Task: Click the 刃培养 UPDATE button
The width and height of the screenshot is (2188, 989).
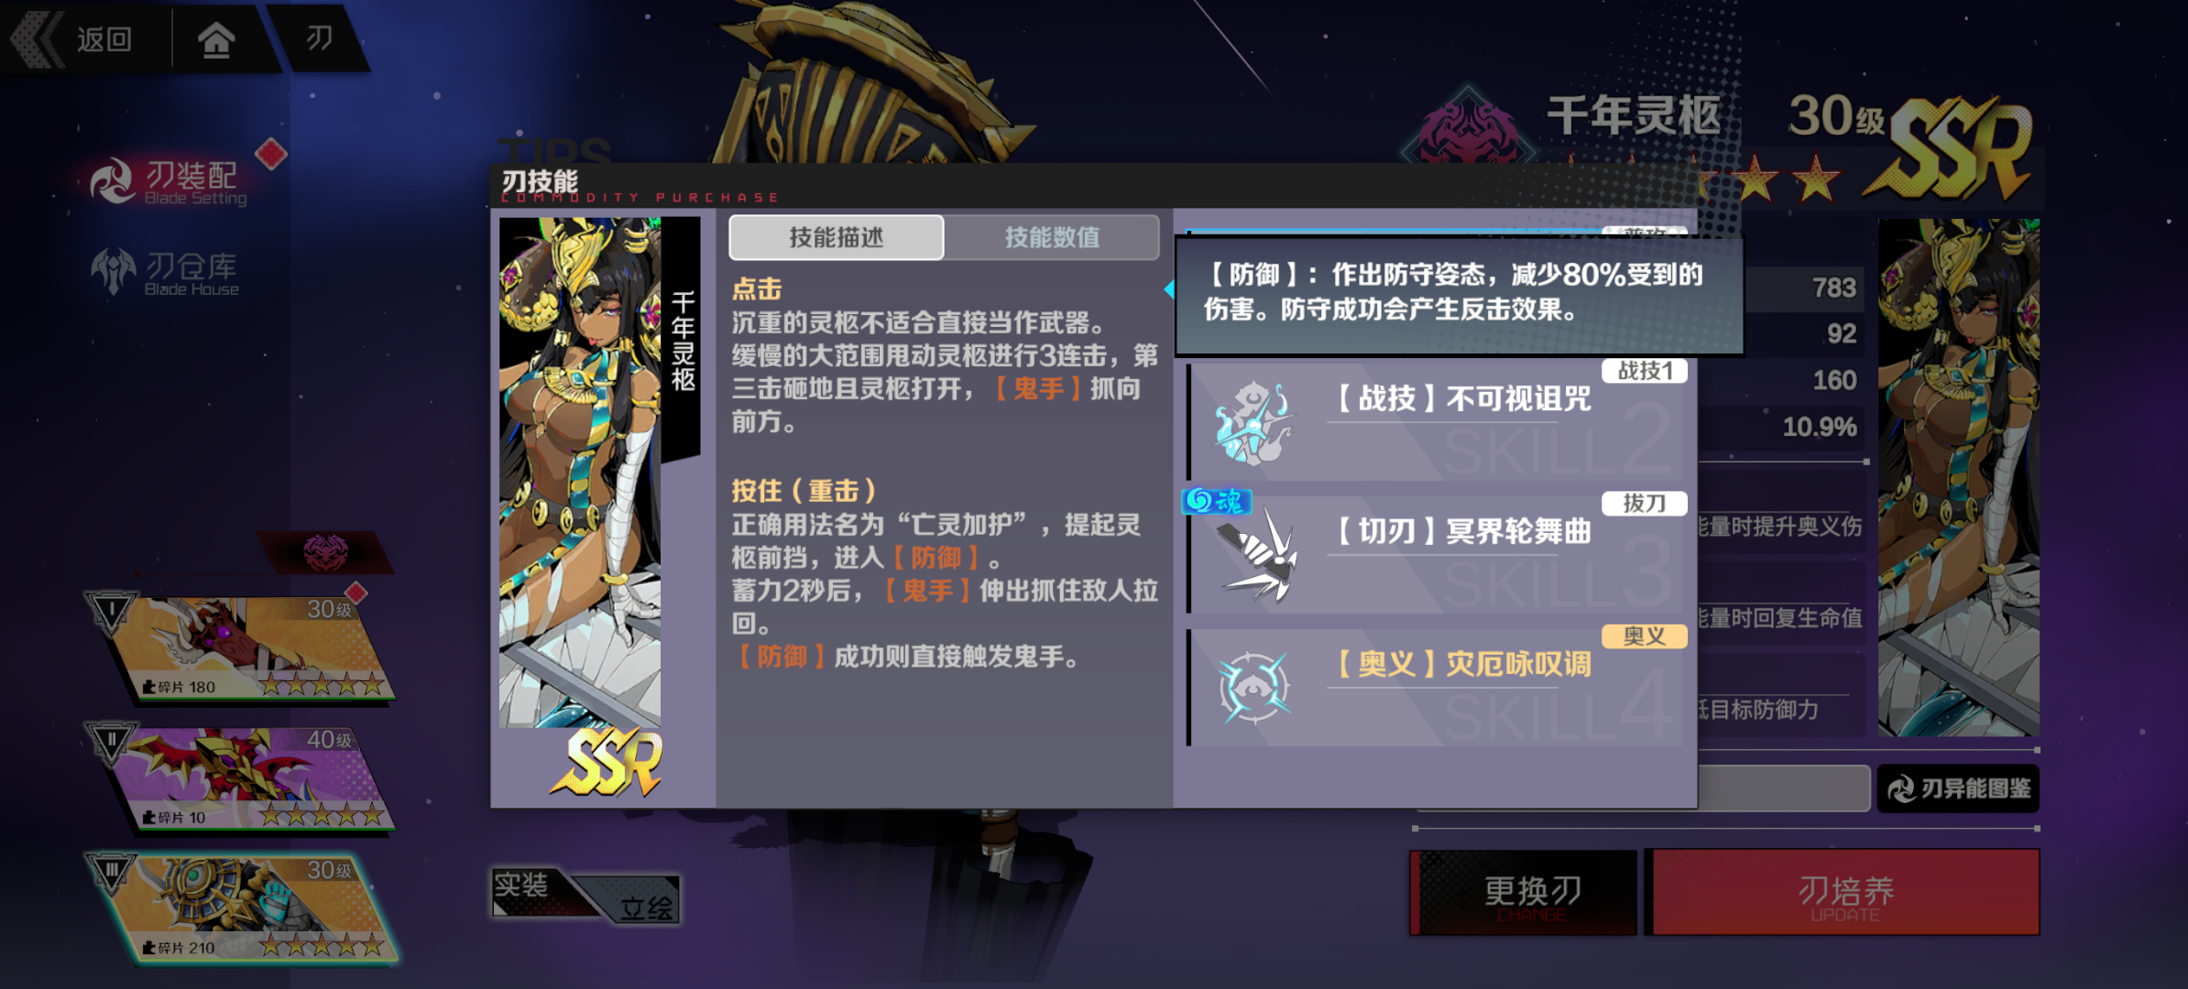Action: click(x=1843, y=893)
